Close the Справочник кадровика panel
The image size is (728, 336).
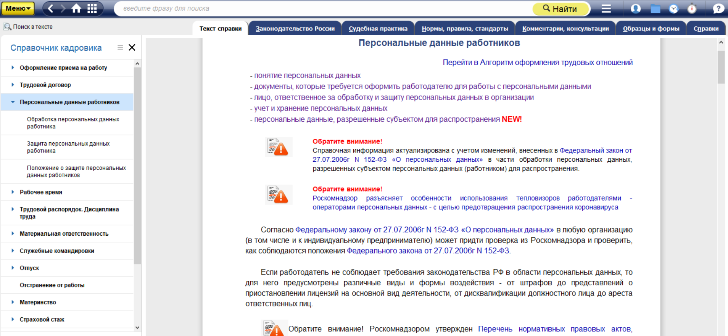tap(132, 47)
